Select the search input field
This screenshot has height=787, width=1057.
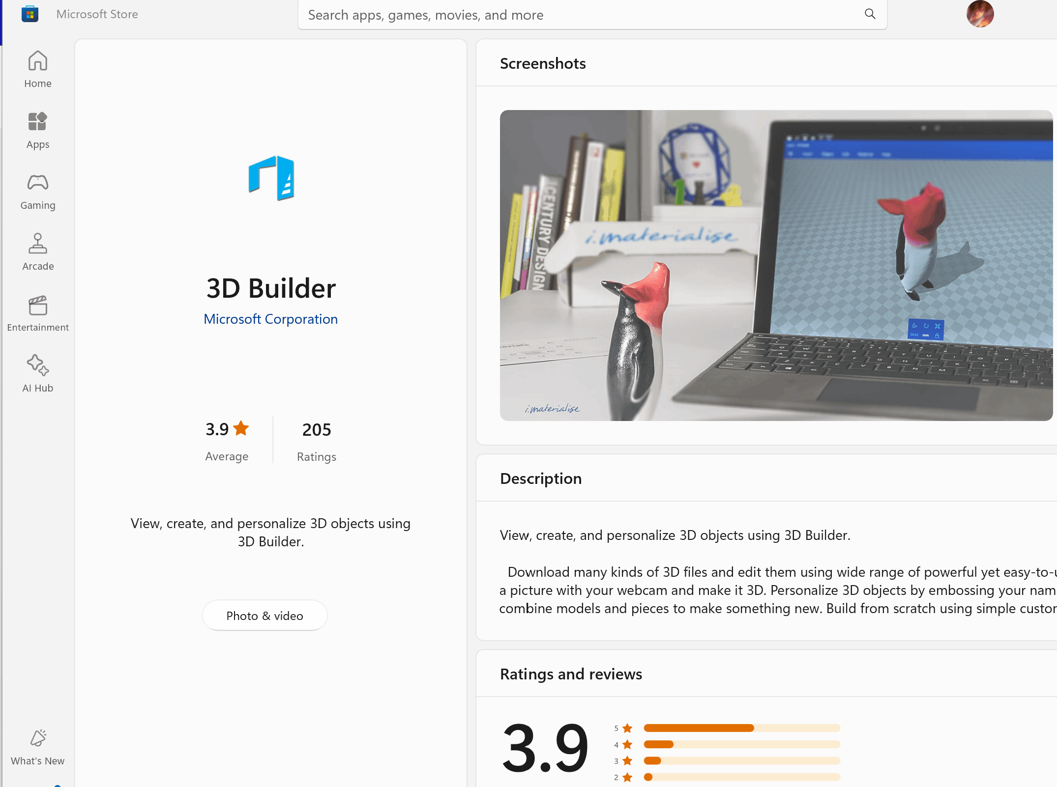591,15
